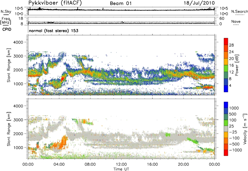
Task: Click the '16' value on the Power scale
Action: 231,65
